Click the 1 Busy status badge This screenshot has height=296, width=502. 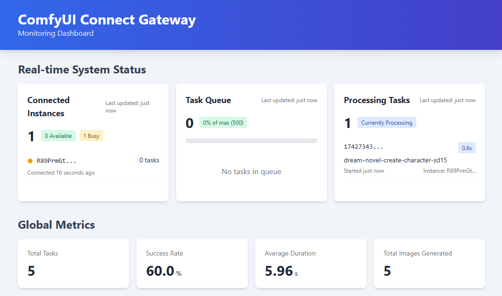click(x=91, y=135)
